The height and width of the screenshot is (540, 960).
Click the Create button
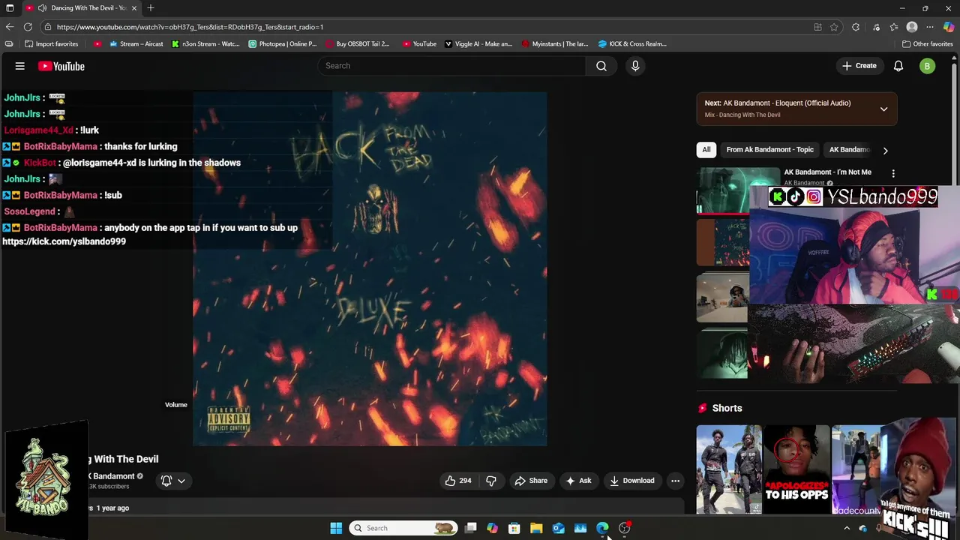[x=859, y=66]
